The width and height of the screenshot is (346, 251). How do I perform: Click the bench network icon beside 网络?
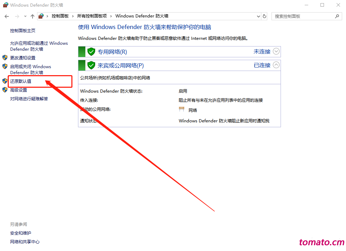click(x=182, y=109)
